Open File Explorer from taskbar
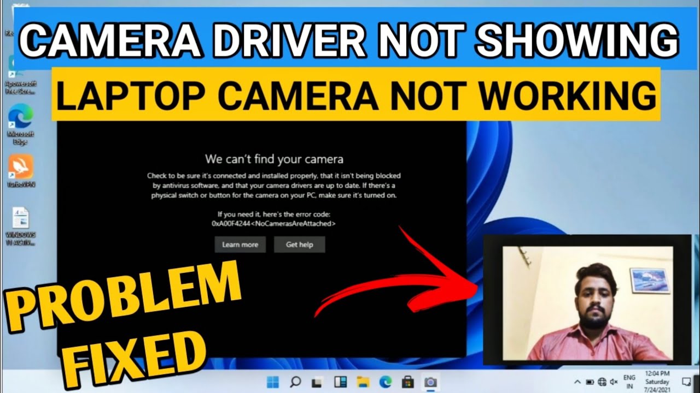This screenshot has width=700, height=393. [363, 382]
